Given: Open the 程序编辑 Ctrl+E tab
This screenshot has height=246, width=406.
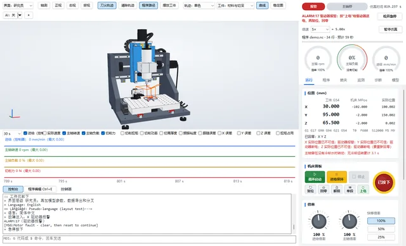Looking at the screenshot, I should tap(40, 189).
